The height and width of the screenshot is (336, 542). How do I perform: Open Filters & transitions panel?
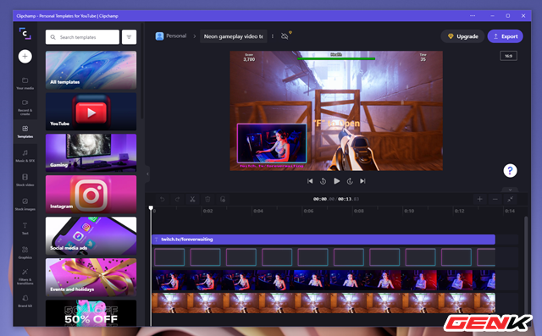[x=25, y=277]
